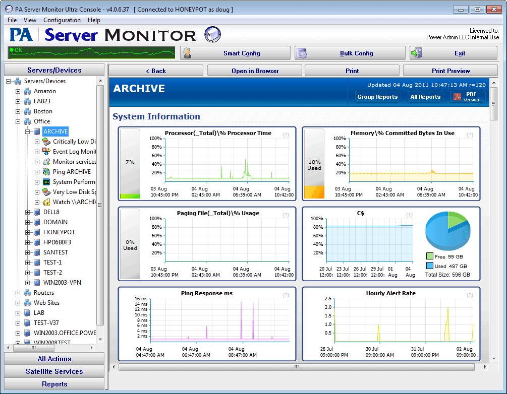The width and height of the screenshot is (507, 394).
Task: Click help icon on Memory Committed Bytes chart
Action: (x=470, y=135)
